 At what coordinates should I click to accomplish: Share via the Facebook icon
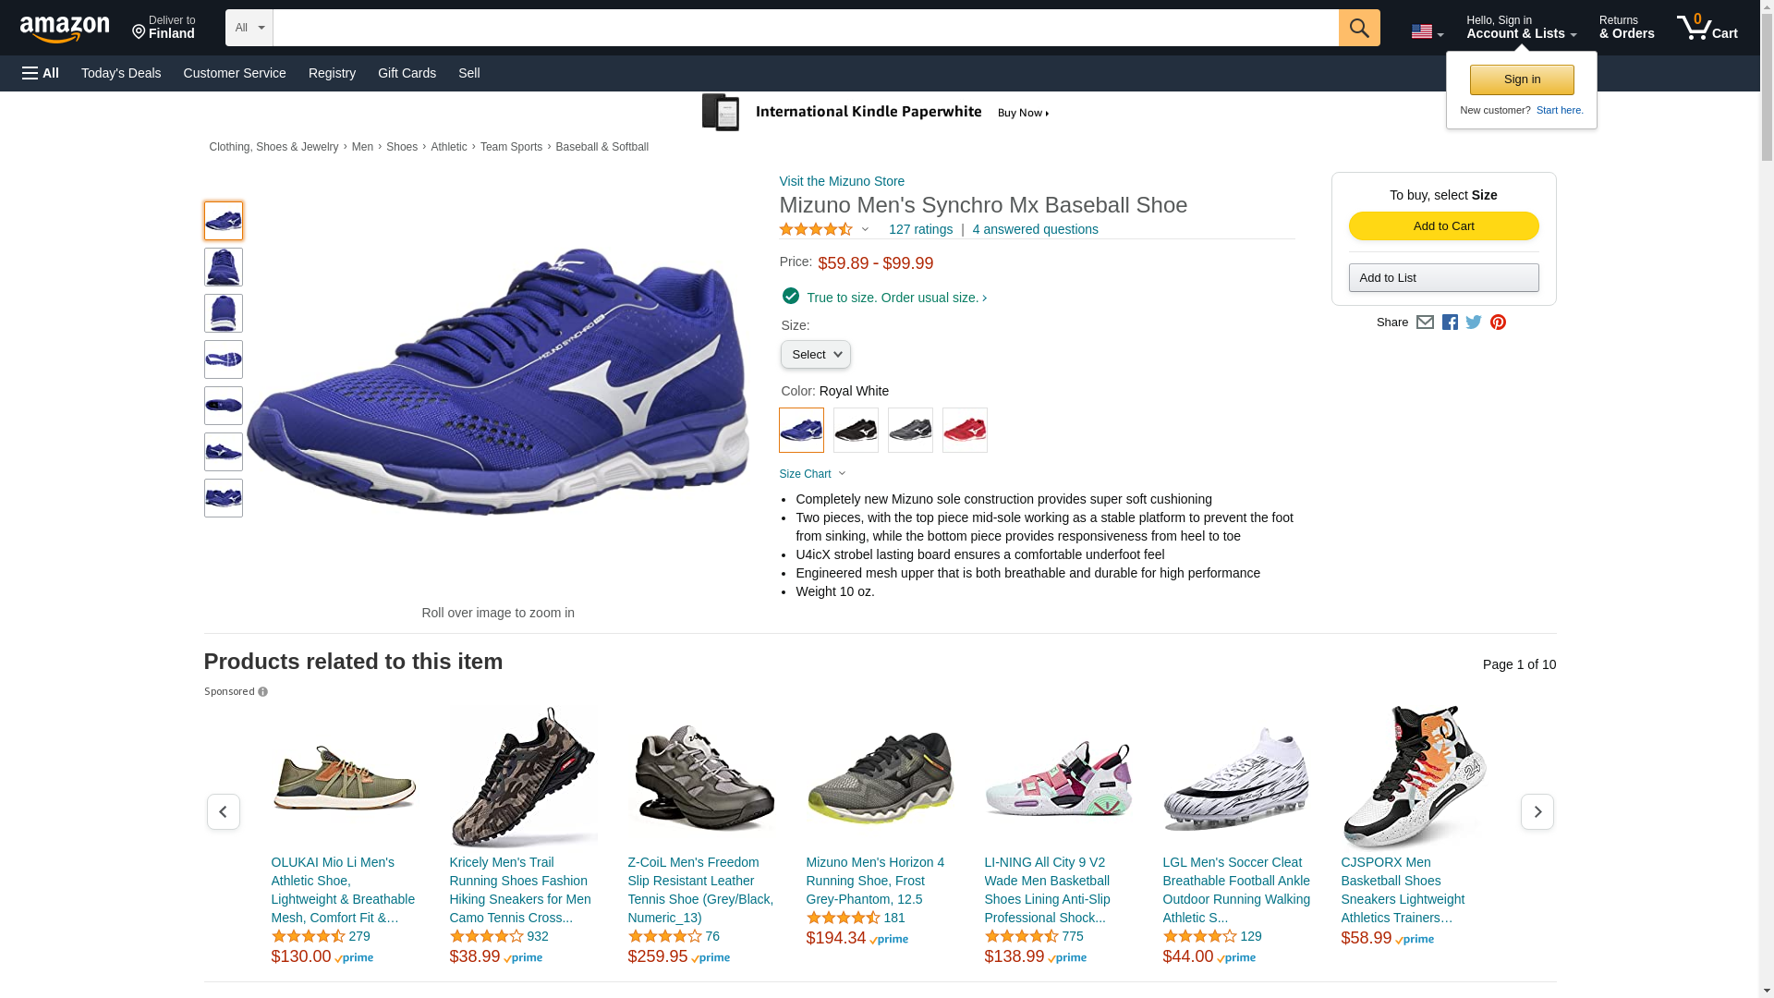1450,323
